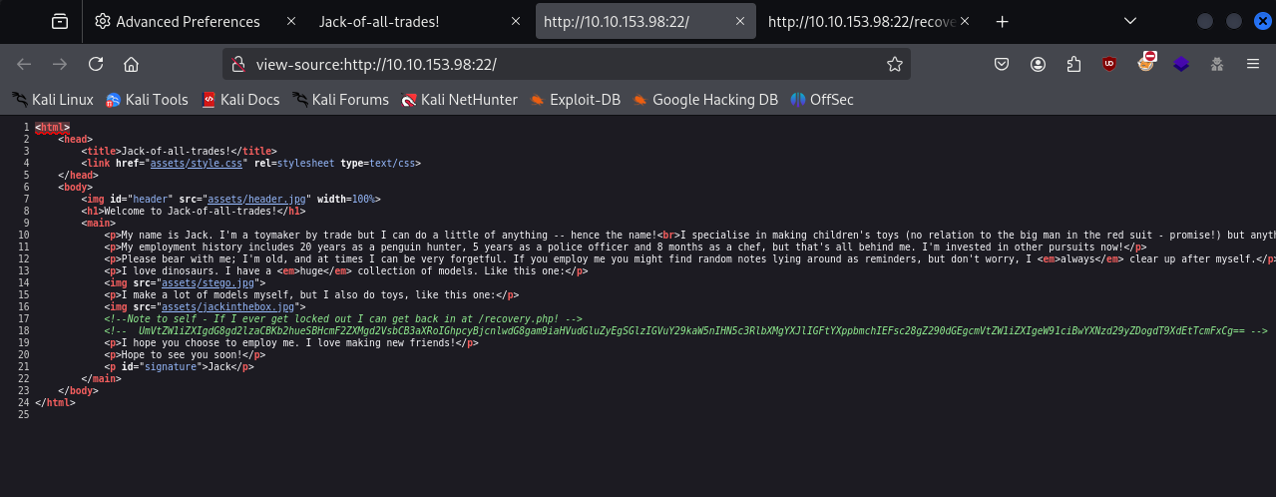The image size is (1276, 497).
Task: Click the 'Hope to see you soon!' line
Action: [185, 354]
